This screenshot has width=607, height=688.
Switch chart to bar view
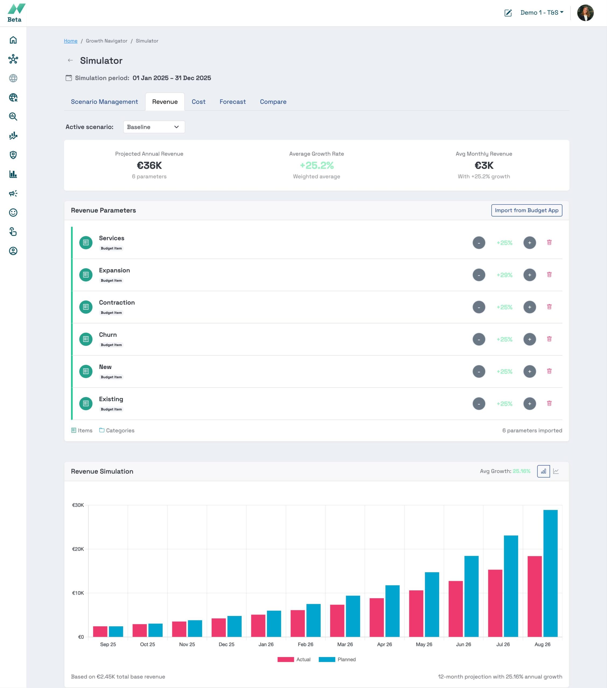543,471
